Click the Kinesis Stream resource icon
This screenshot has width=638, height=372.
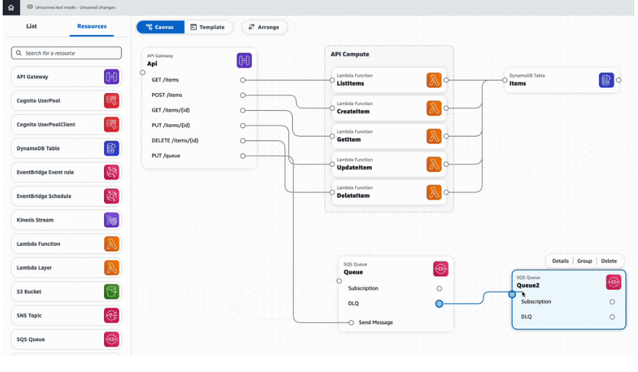tap(111, 220)
